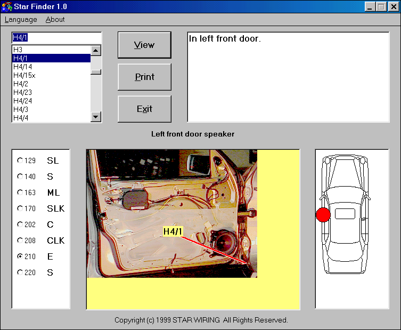The width and height of the screenshot is (401, 330).
Task: Select H4/14 in the component list
Action: pos(51,67)
